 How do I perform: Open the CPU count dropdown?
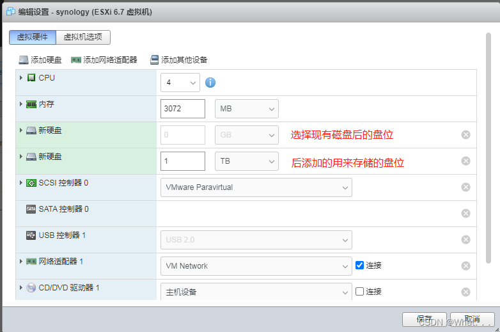(180, 83)
